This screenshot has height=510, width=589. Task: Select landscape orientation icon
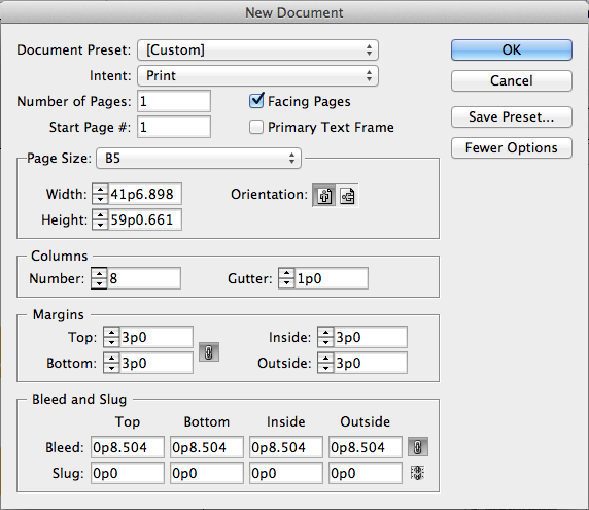[348, 195]
